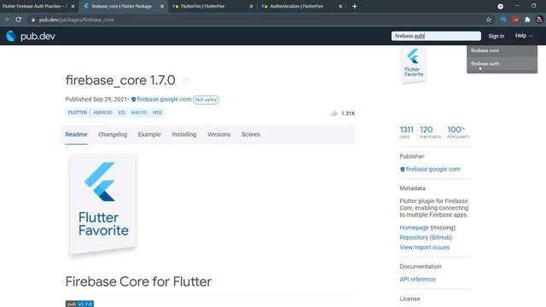
Task: Open the Help dropdown menu
Action: pyautogui.click(x=524, y=36)
